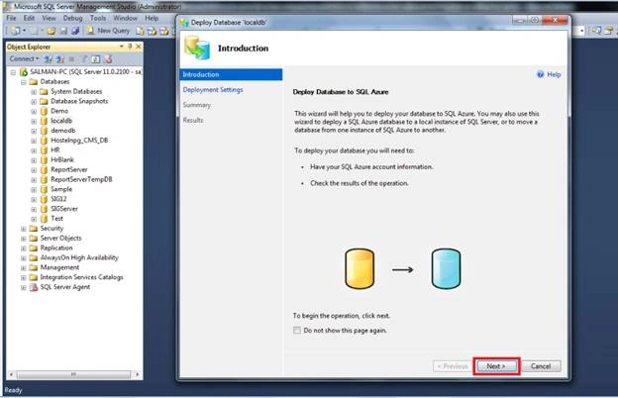This screenshot has height=398, width=618.
Task: Select the ReportServer database
Action: tap(69, 169)
